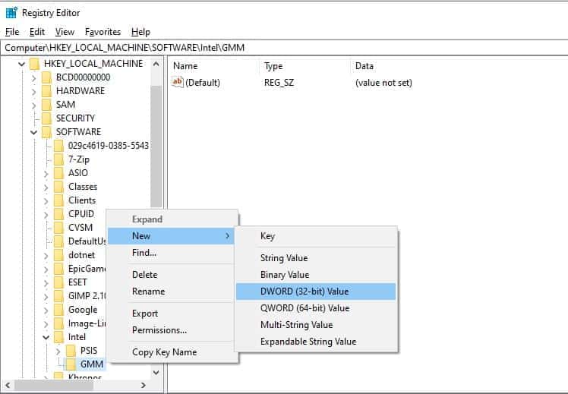Click the HARDWARE folder icon
The width and height of the screenshot is (568, 394).
(x=46, y=91)
